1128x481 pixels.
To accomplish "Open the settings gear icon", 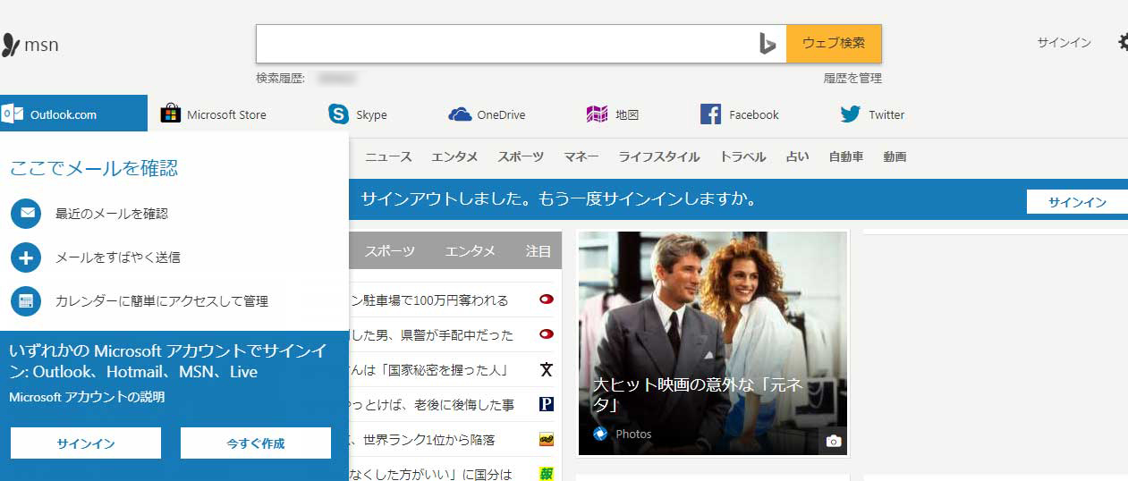I will pos(1122,42).
